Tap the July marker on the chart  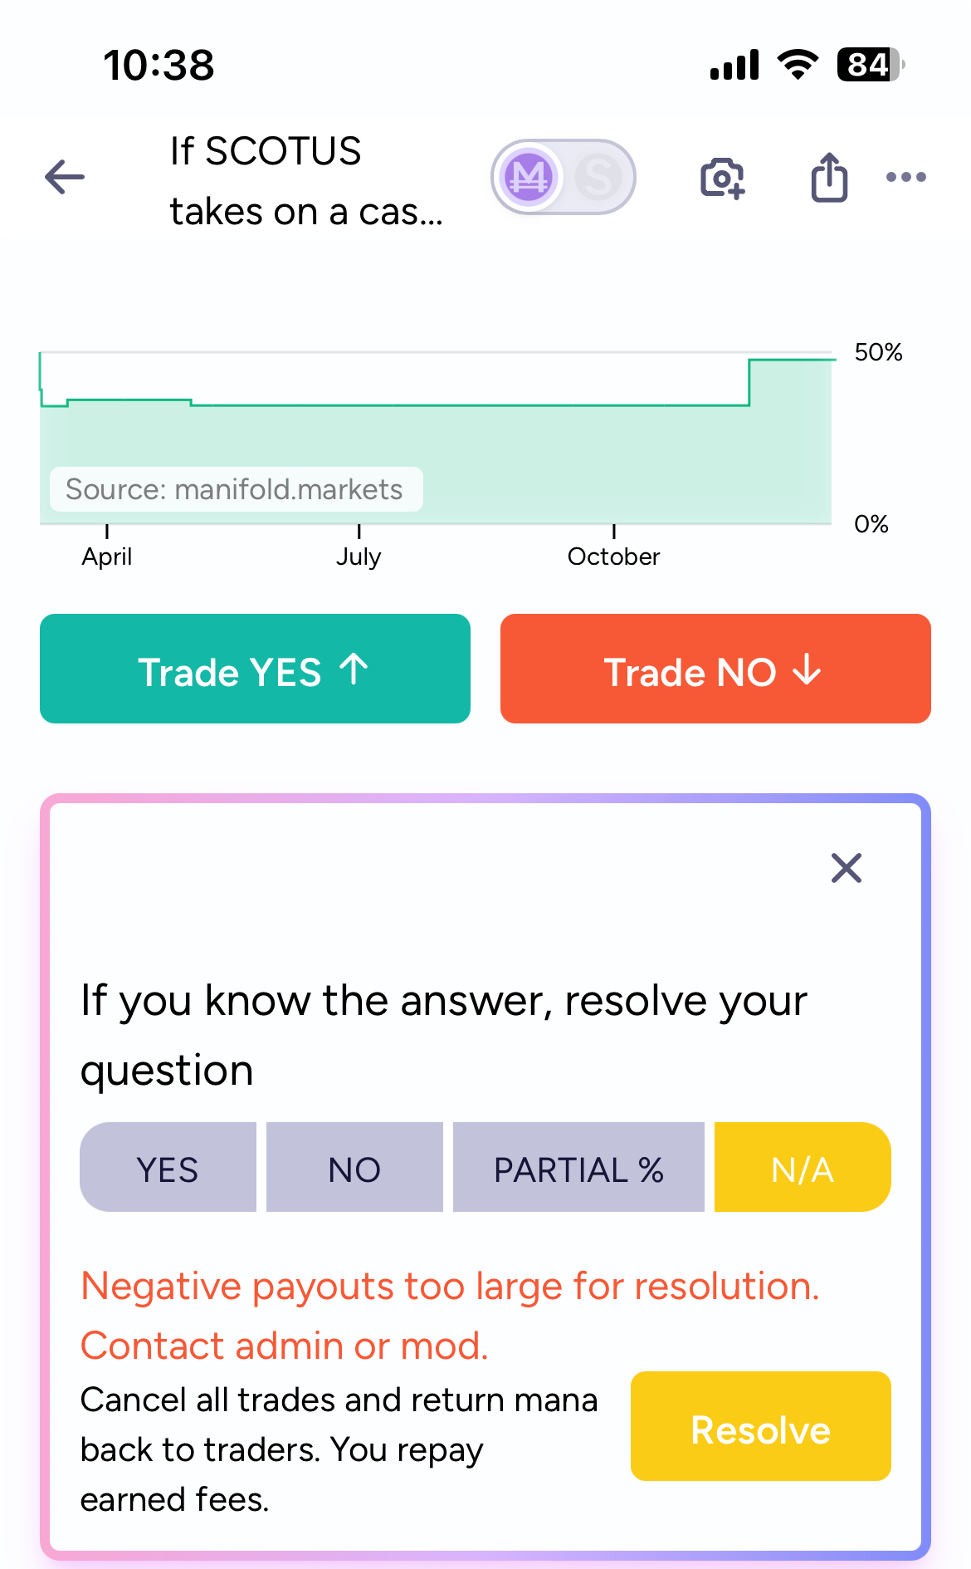tap(359, 556)
